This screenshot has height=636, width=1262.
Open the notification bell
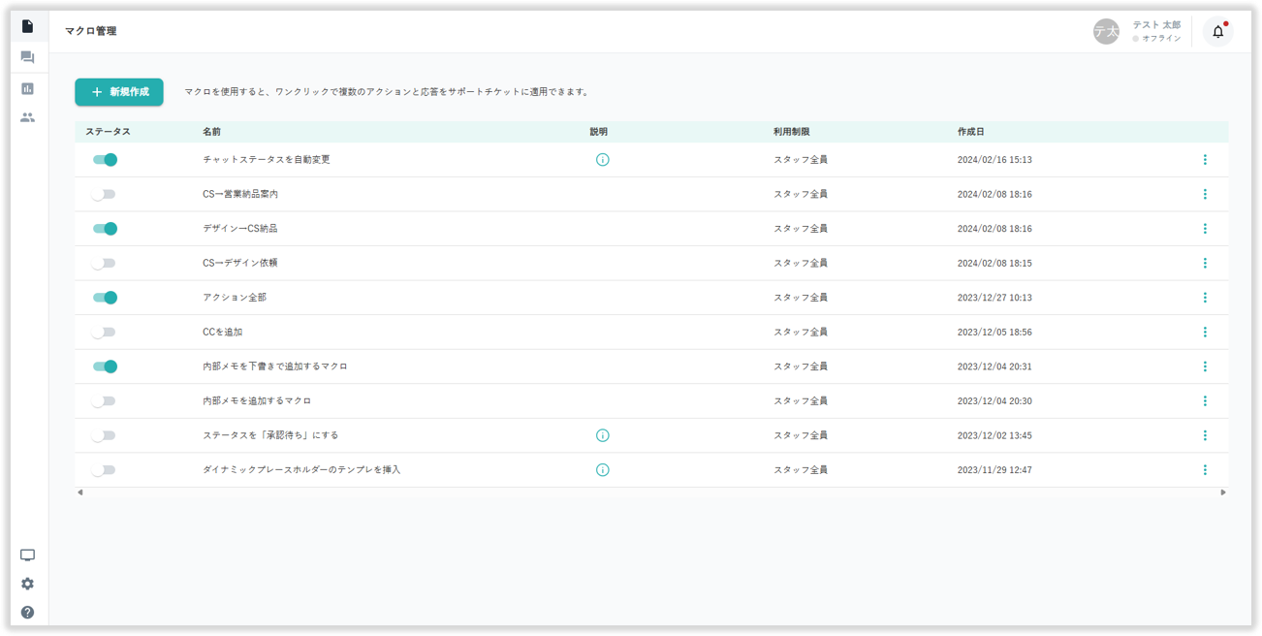1217,32
